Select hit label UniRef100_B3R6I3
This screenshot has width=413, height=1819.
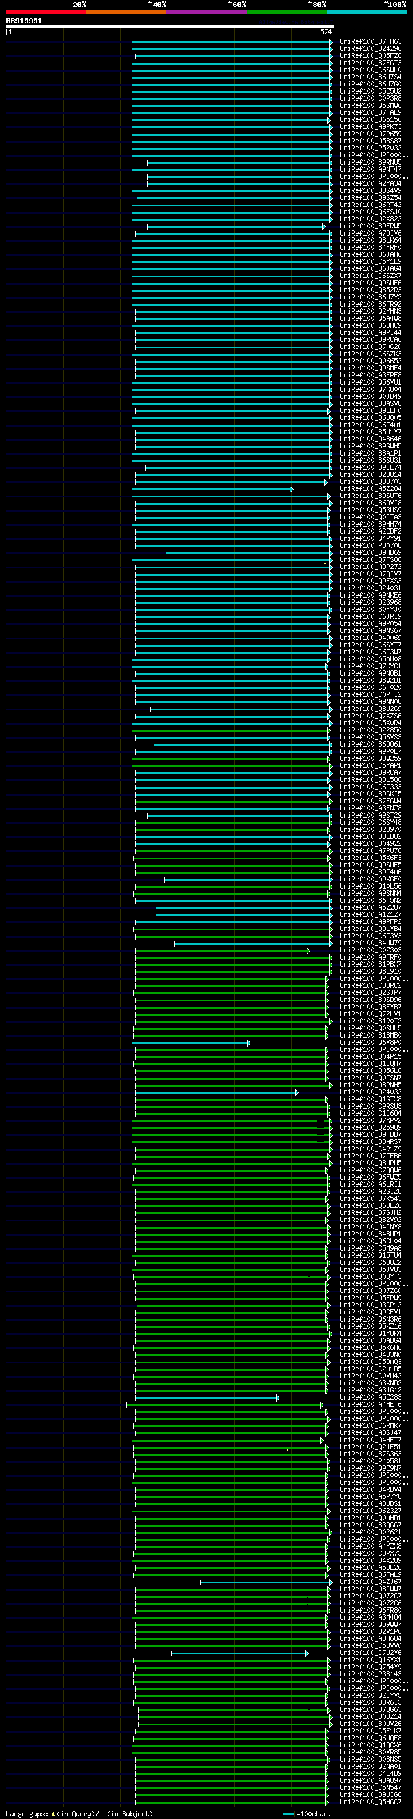click(370, 1702)
